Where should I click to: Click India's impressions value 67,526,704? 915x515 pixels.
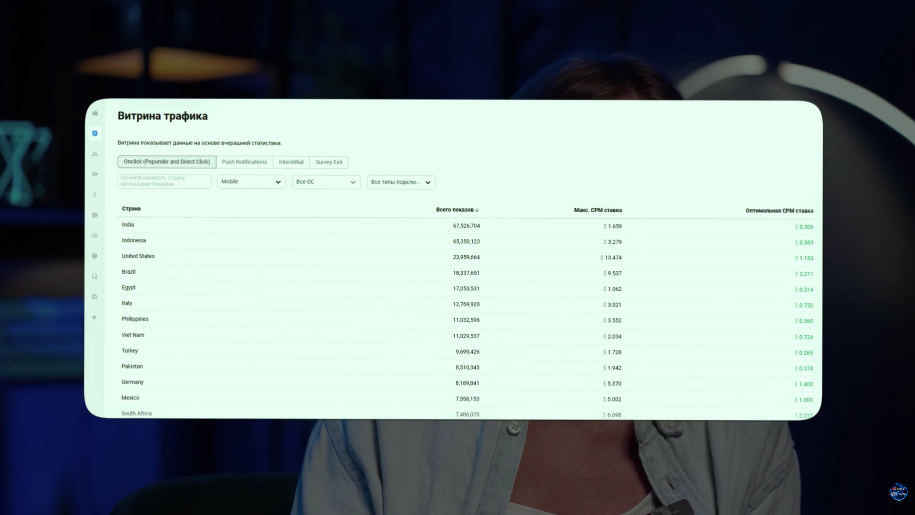point(466,226)
